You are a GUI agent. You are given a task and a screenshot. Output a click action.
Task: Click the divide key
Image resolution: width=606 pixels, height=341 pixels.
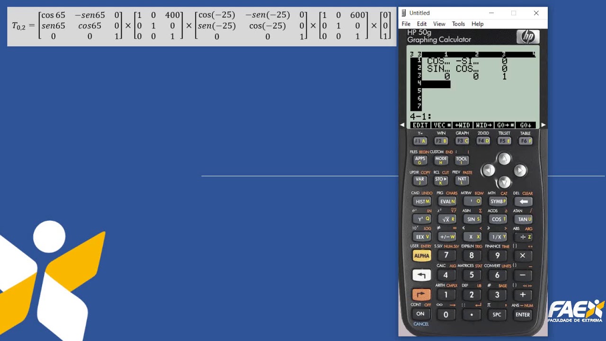tap(524, 237)
